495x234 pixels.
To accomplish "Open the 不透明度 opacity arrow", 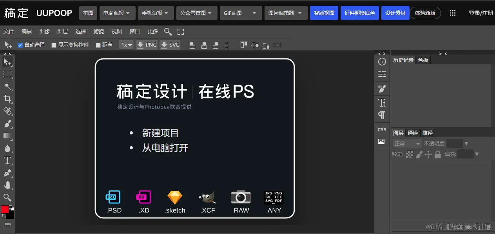I will [466, 144].
